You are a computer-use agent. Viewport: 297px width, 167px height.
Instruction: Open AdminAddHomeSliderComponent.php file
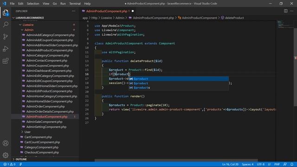tap(52, 45)
